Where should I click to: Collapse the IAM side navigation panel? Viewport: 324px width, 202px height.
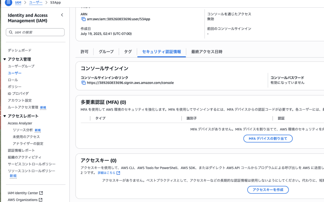point(62,15)
